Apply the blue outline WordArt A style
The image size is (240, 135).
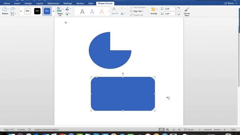click(x=92, y=12)
